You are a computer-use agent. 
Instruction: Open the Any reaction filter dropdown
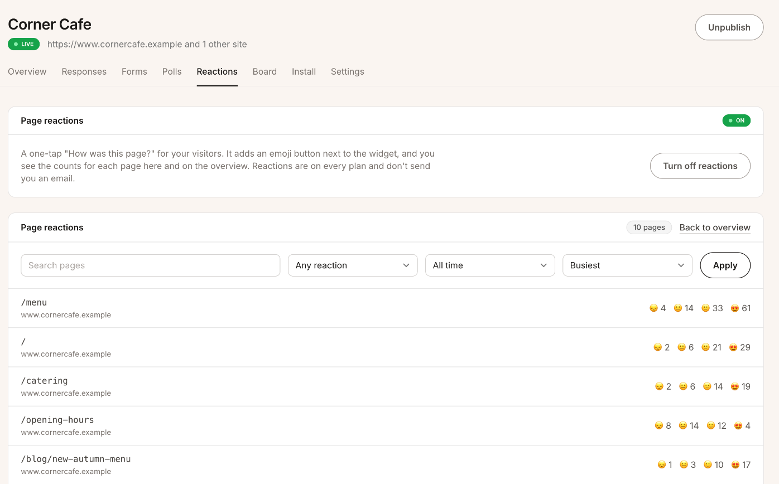(353, 265)
